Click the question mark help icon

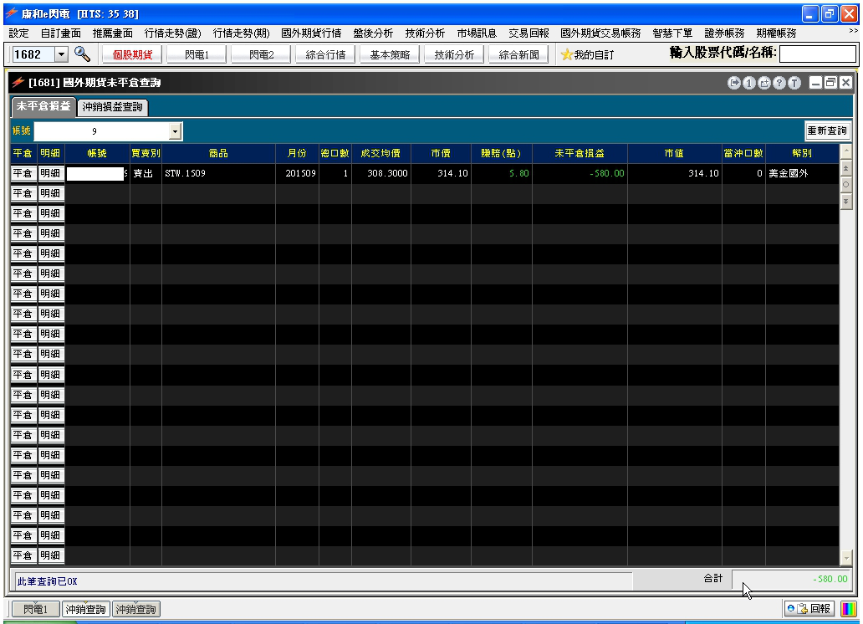(x=779, y=83)
